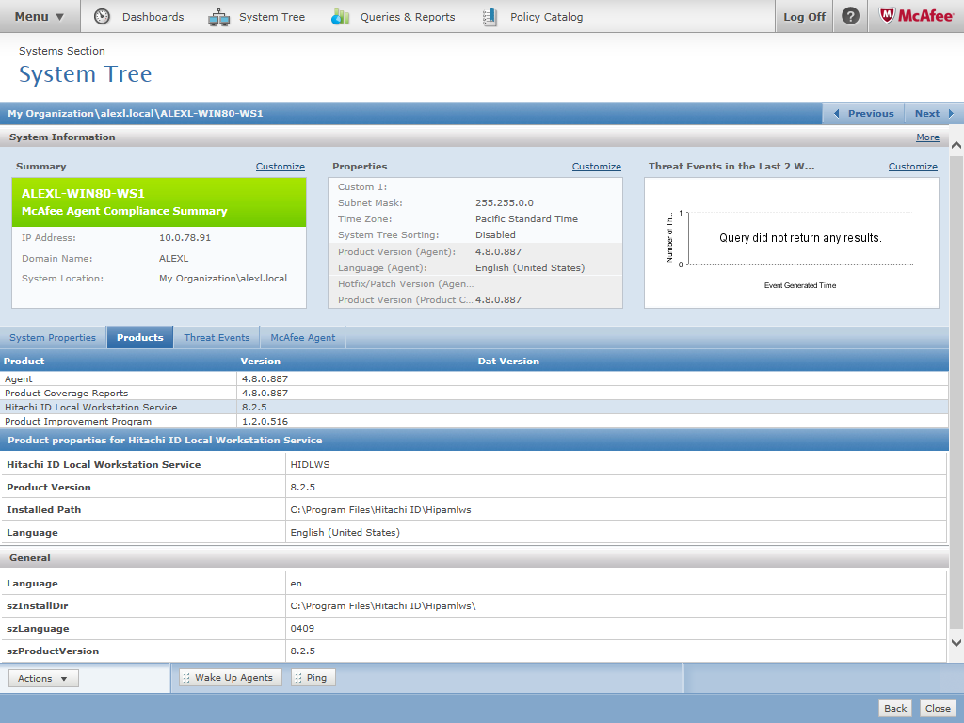Open the McAfee Agent tab
Screen dimensions: 964x723
(x=302, y=337)
